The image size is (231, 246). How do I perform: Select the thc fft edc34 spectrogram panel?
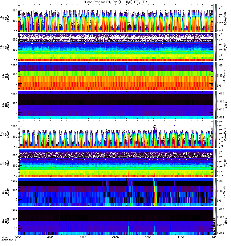115,134
